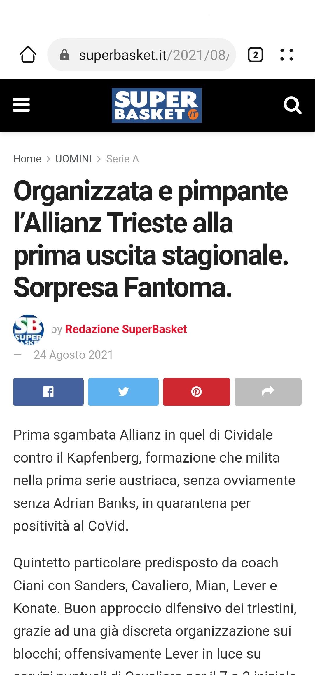This screenshot has width=315, height=675.
Task: Tap the browser home icon
Action: (x=28, y=55)
